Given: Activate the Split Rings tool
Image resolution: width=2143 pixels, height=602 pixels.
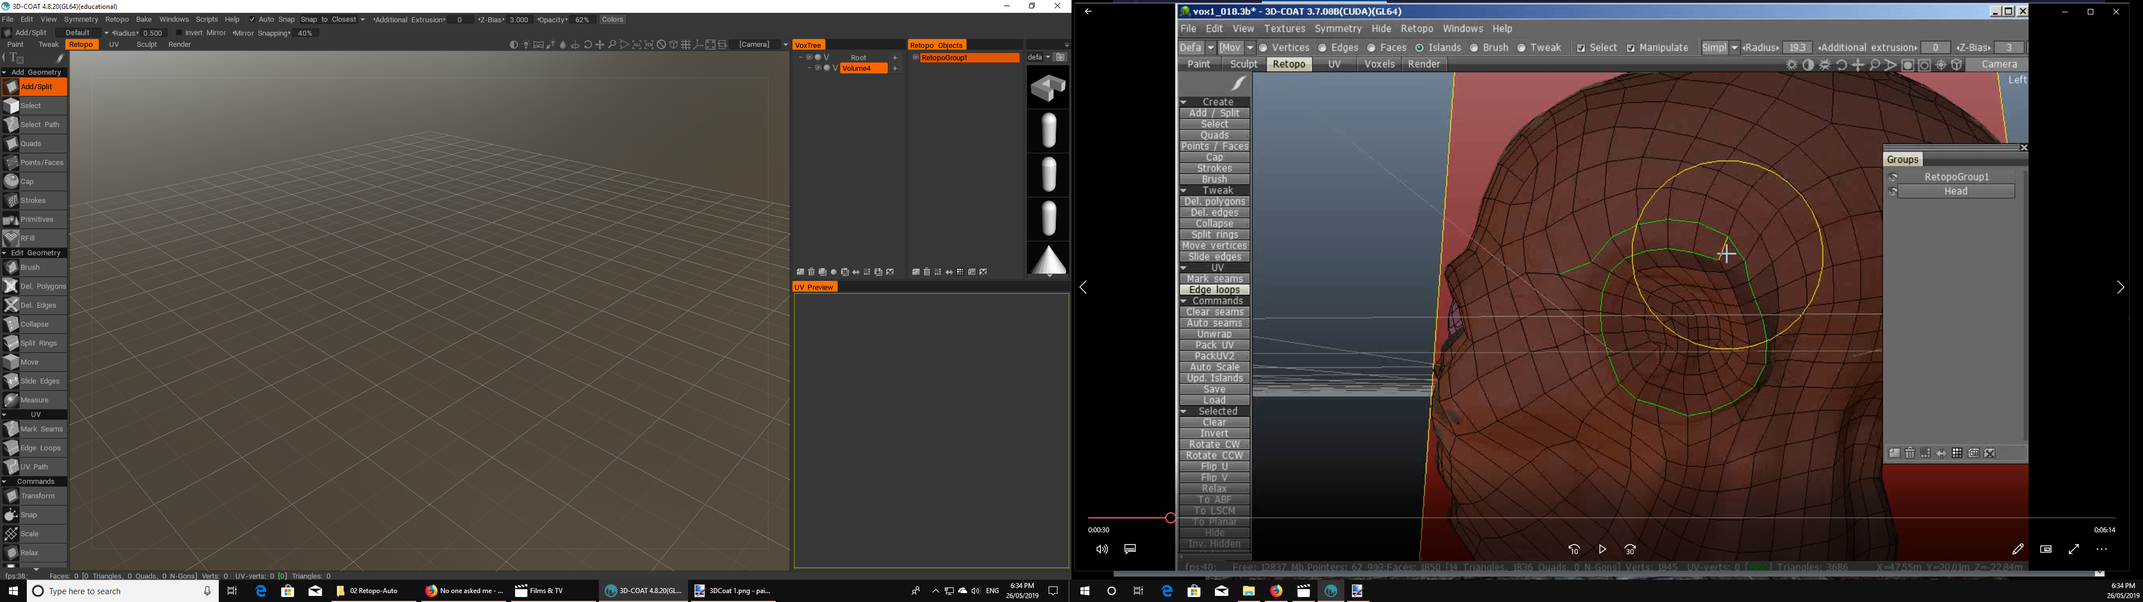Looking at the screenshot, I should pos(37,343).
